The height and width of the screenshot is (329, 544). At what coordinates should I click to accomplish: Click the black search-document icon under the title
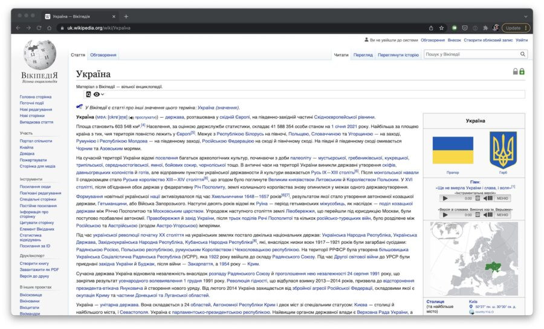pos(88,94)
